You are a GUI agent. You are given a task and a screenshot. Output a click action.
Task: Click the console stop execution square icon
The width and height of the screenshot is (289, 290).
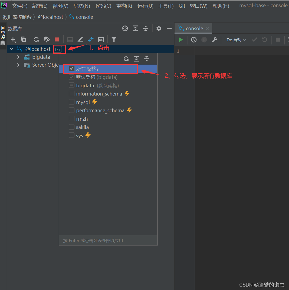click(278, 40)
